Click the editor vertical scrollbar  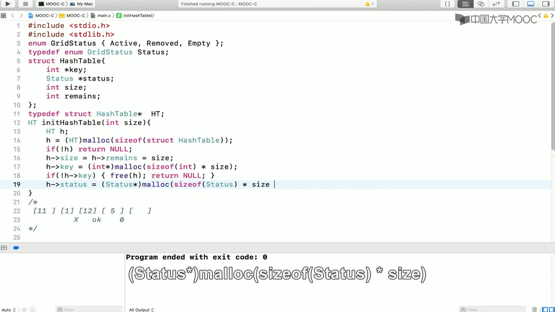553,87
